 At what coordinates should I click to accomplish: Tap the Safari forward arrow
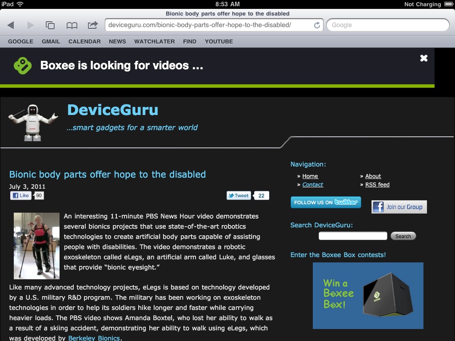click(x=31, y=25)
